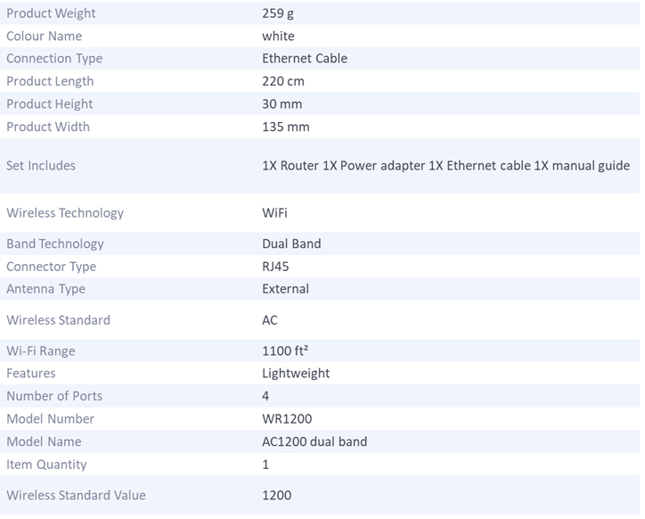Image resolution: width=645 pixels, height=519 pixels.
Task: Click the AC1200 dual band model name
Action: 314,441
